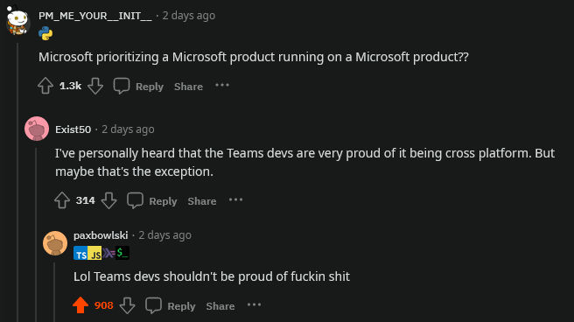Upvote the PM_ME_YOUR__INIT__ comment

tap(45, 86)
